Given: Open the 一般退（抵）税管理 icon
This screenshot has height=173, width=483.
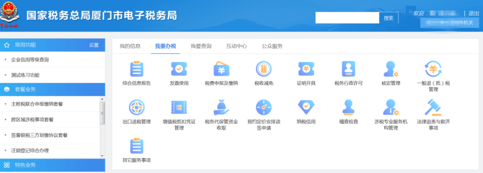Looking at the screenshot, I should (x=433, y=69).
